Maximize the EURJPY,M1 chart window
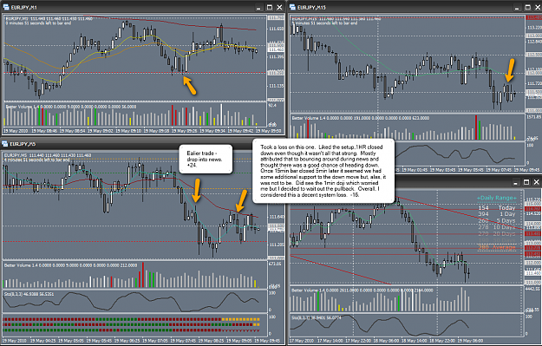 (x=270, y=7)
